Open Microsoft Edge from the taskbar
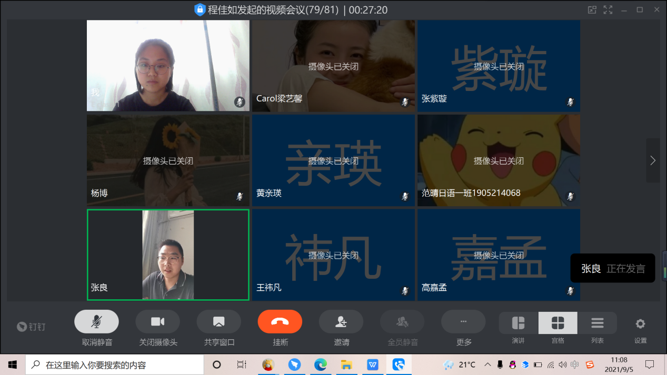Viewport: 667px width, 375px height. coord(320,364)
